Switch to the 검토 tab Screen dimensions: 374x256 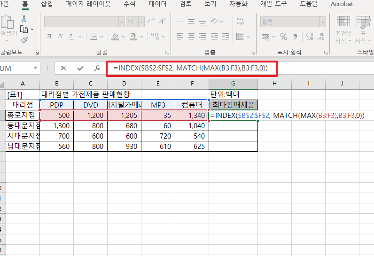186,4
